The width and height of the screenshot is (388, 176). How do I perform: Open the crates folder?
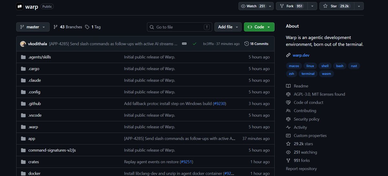34,162
